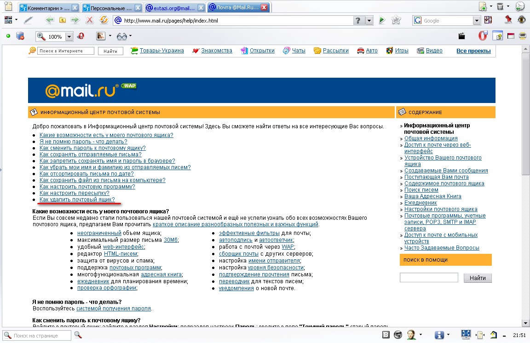Go back with the green left arrow

coord(50,20)
